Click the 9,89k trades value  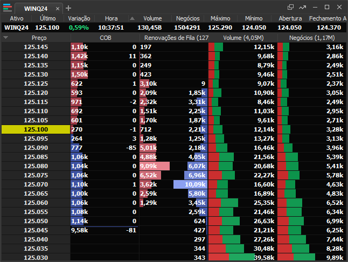coord(335,258)
